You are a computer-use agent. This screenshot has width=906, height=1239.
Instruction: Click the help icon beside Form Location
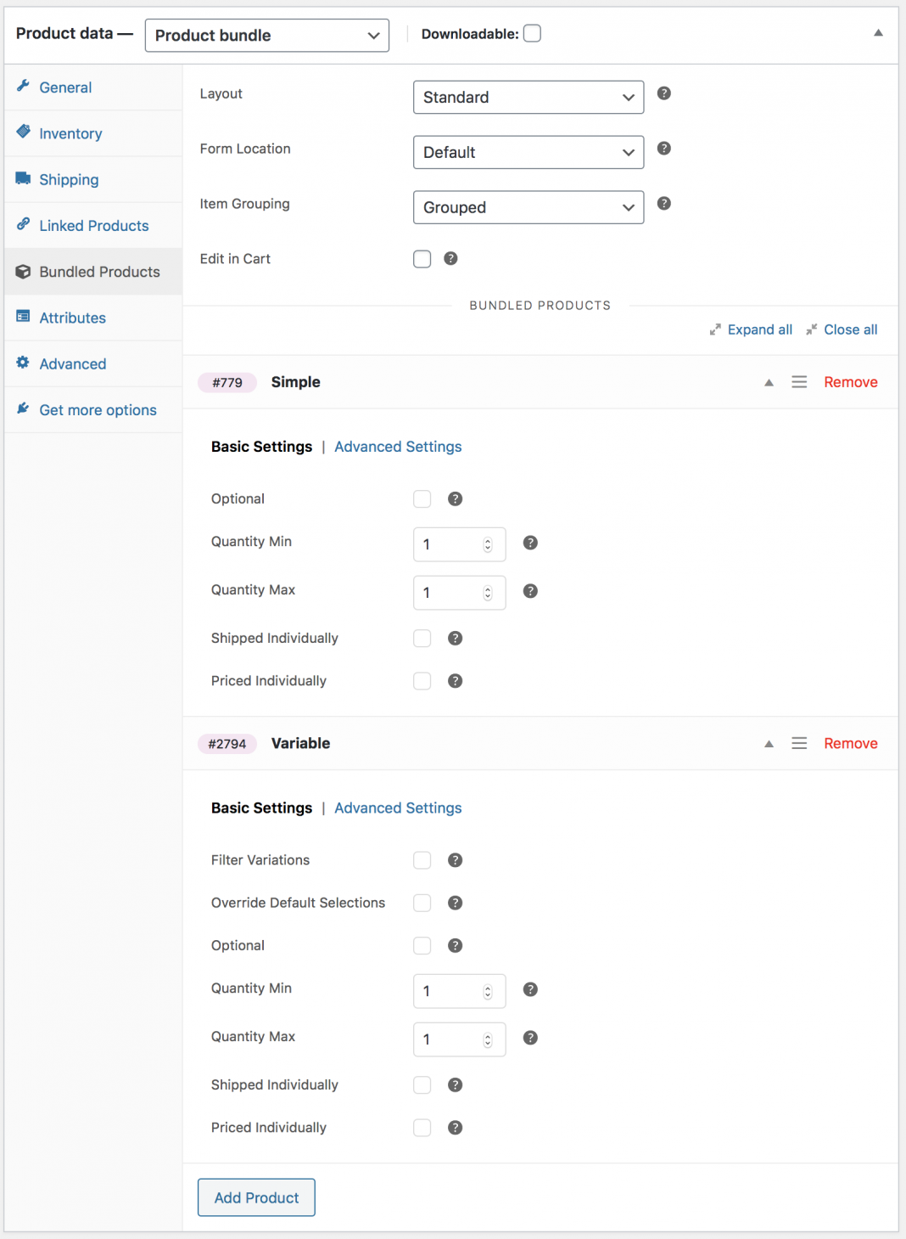(663, 148)
